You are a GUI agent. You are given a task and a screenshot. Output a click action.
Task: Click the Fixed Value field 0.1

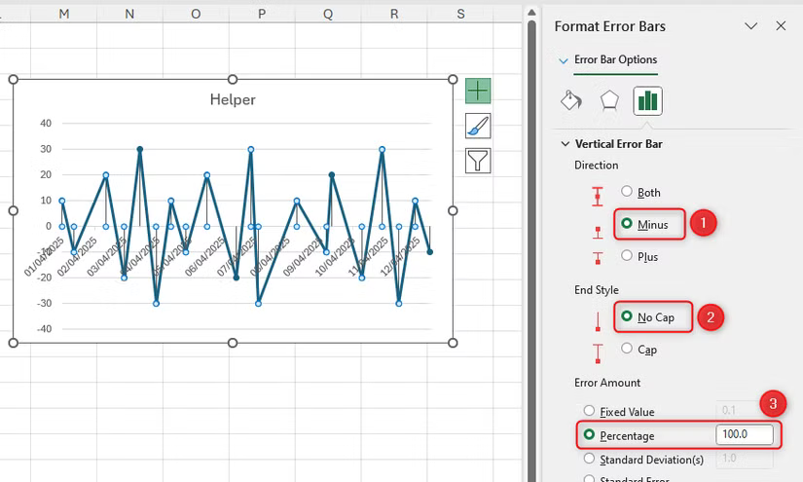click(744, 410)
